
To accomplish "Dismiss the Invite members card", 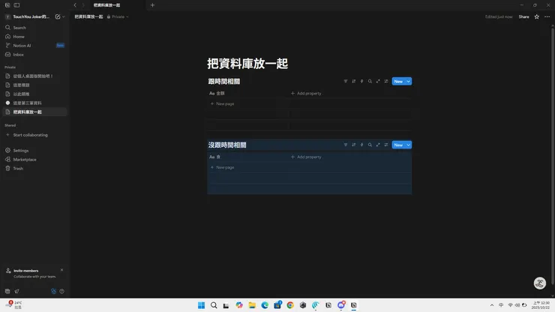I will click(61, 270).
